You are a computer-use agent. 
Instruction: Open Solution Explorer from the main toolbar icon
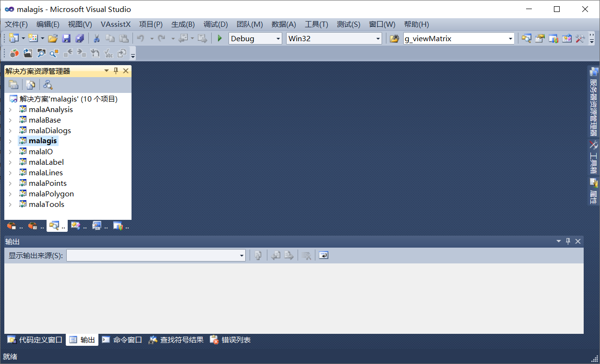click(527, 38)
